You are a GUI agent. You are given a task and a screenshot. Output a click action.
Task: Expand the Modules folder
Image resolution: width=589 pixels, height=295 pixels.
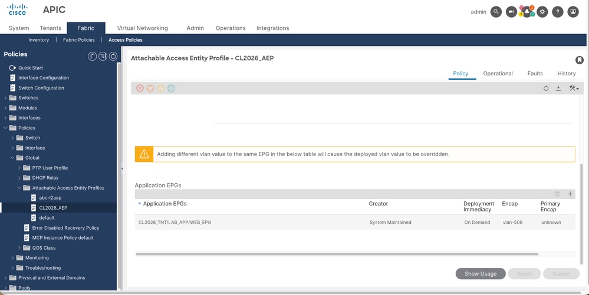[x=6, y=108]
